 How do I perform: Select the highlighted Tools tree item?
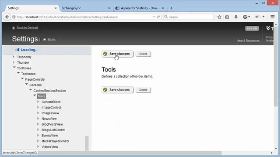41,96
